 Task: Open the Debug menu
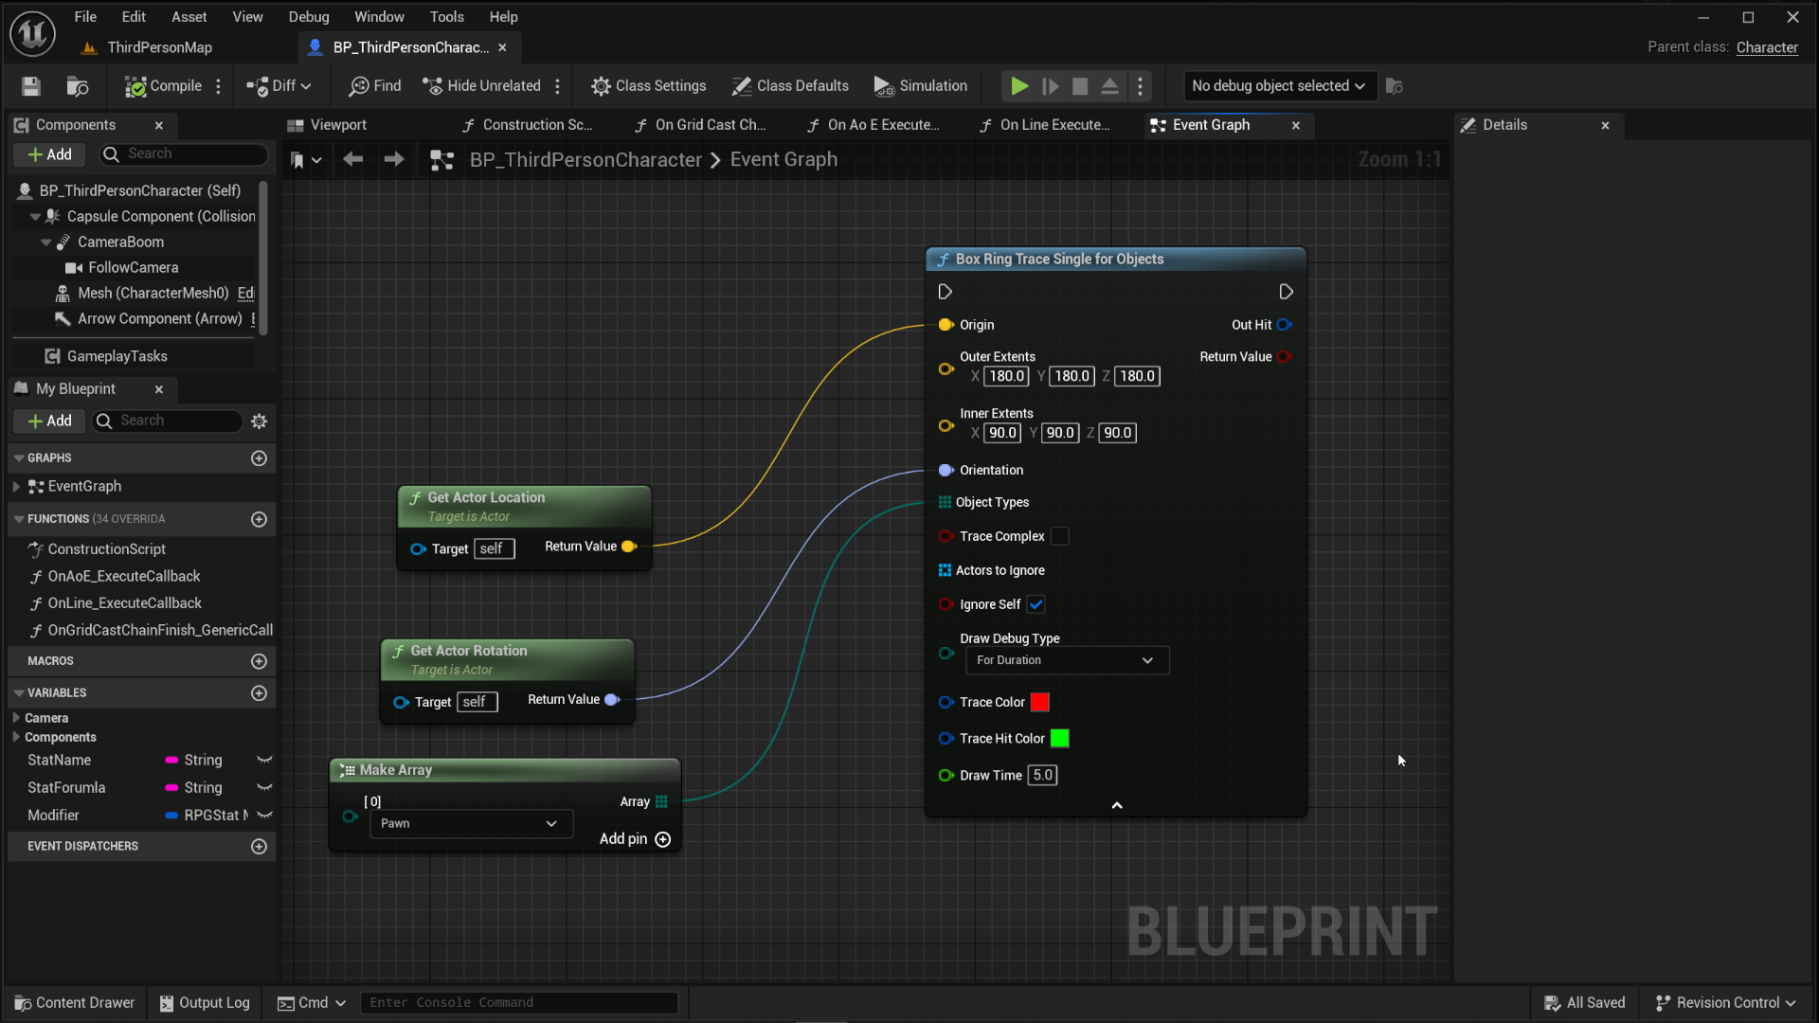[x=309, y=17]
